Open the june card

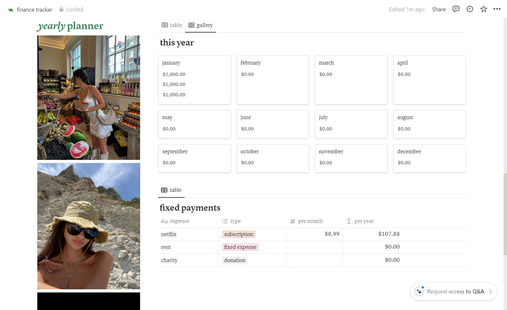(272, 124)
